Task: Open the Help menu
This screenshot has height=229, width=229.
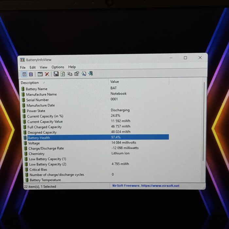Action: click(72, 67)
